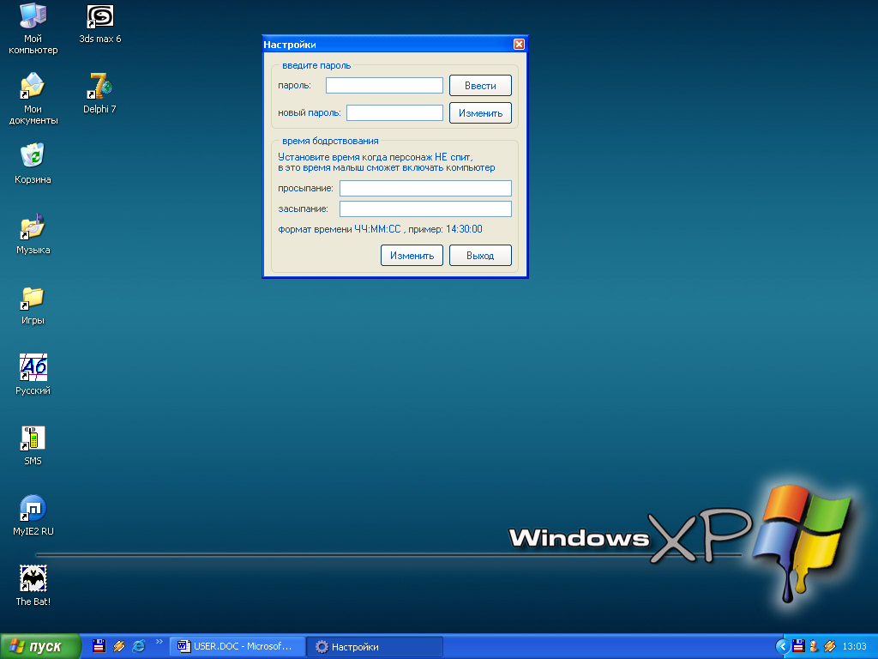Click the floppy disk tray icon

(x=798, y=646)
